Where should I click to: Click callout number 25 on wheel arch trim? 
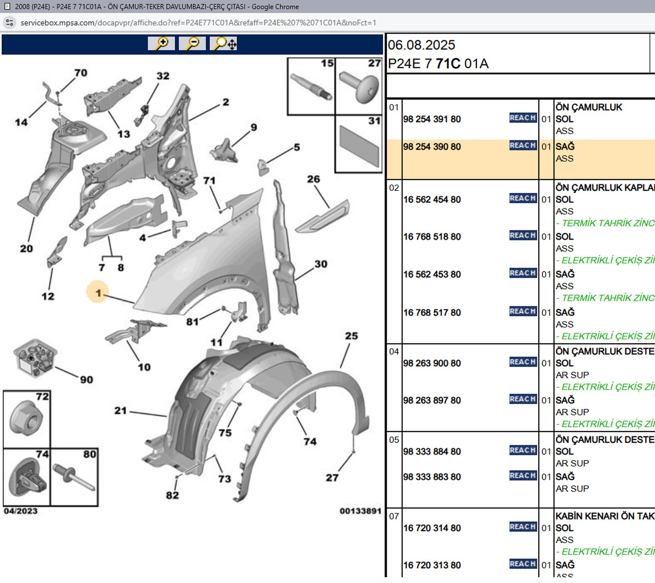[x=351, y=336]
